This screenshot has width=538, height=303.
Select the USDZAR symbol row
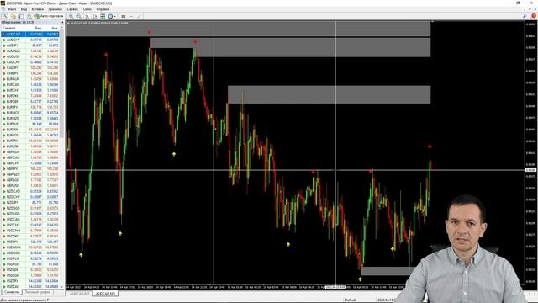coord(30,286)
